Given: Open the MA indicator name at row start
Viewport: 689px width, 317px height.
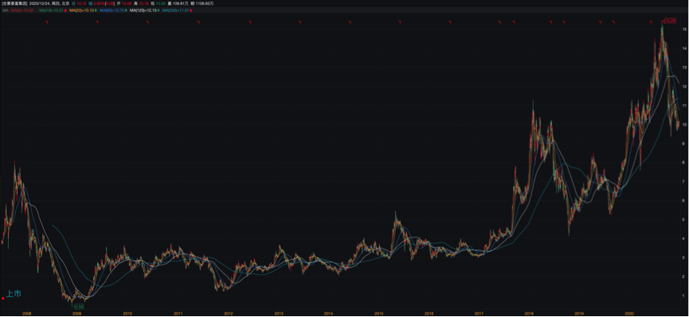Looking at the screenshot, I should coord(6,10).
